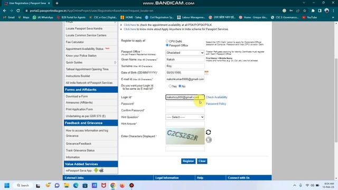Image resolution: width=338 pixels, height=190 pixels.
Task: Click here to check appointment availability link
Action: 130,25
